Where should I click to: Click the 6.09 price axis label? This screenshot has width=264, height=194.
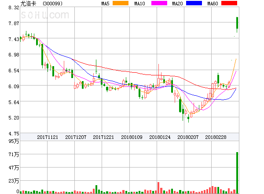pyautogui.click(x=14, y=86)
